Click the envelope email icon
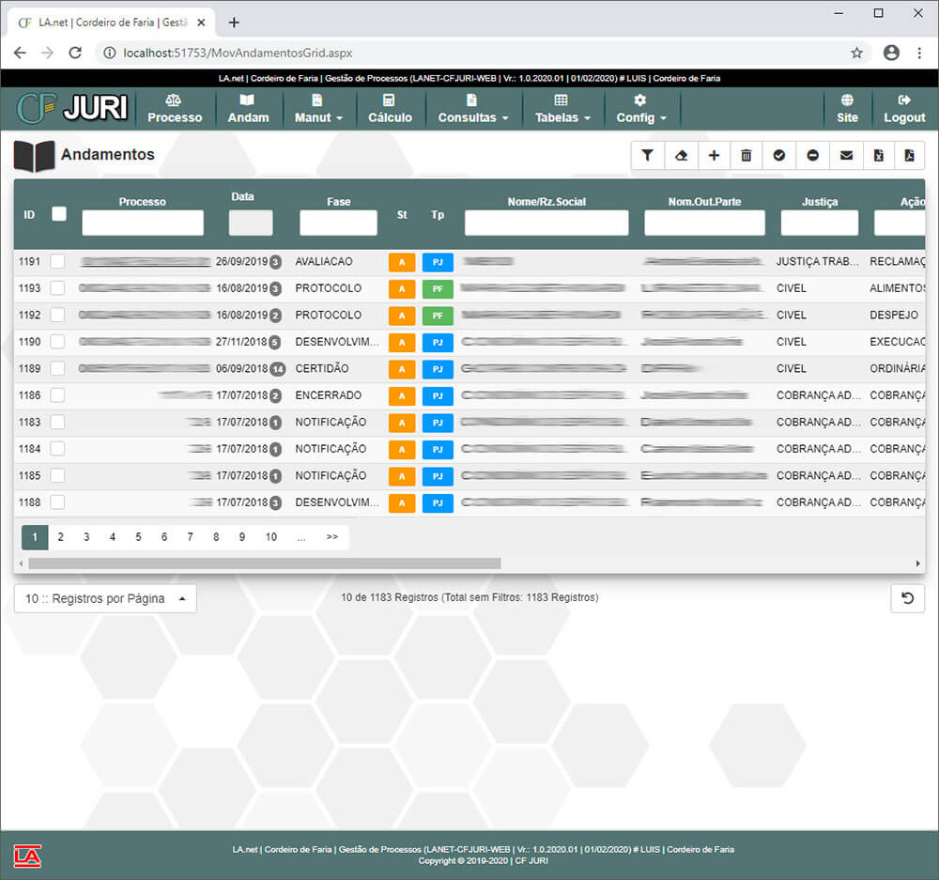The width and height of the screenshot is (939, 880). pyautogui.click(x=846, y=156)
